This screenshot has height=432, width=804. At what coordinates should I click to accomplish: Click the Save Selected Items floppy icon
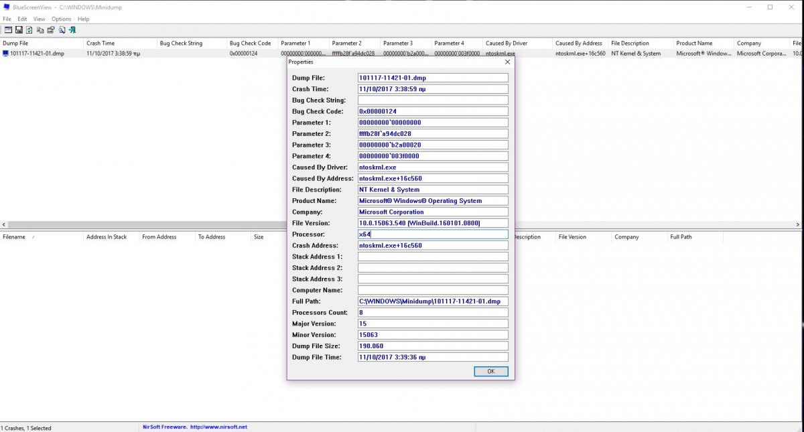coord(19,29)
